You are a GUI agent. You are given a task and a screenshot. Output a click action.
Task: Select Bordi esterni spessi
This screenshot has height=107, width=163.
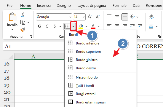(x=100, y=102)
